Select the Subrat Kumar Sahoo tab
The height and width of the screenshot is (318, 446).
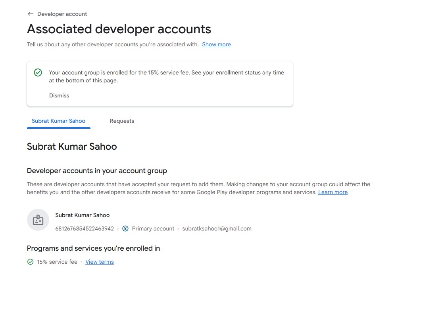(x=58, y=121)
